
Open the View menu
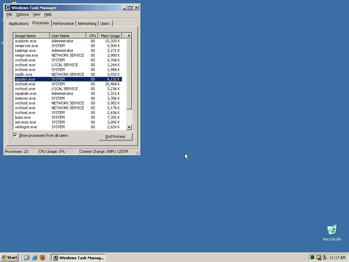(36, 14)
